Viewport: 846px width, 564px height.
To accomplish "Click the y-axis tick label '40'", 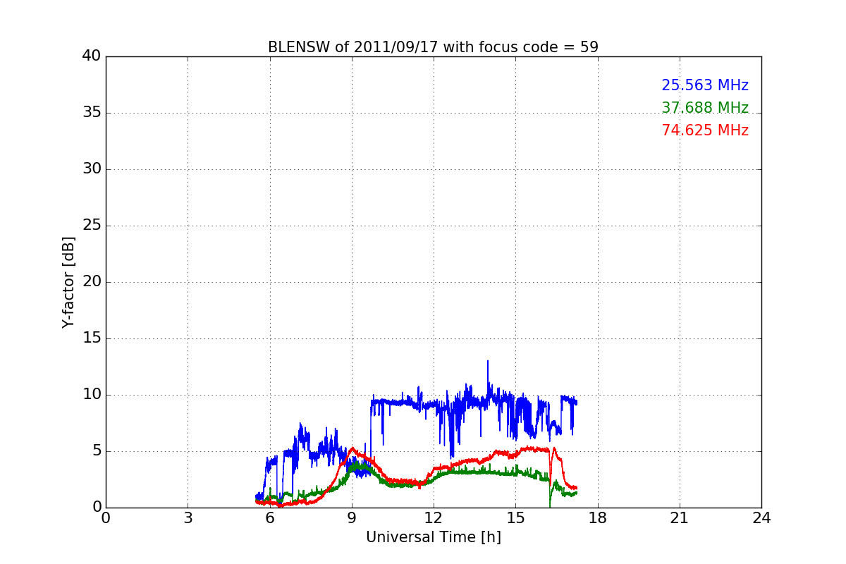I will click(92, 56).
